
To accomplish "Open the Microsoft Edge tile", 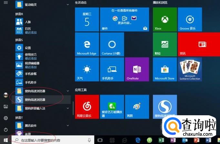I will pyautogui.click(x=87, y=44).
